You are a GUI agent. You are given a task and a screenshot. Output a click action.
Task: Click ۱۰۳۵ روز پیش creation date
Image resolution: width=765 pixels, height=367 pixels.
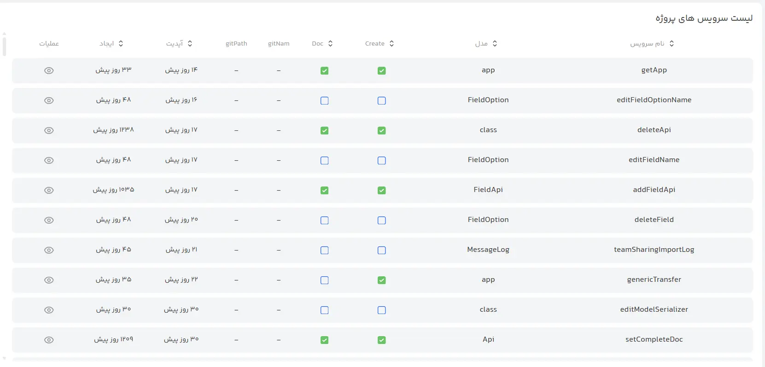113,190
